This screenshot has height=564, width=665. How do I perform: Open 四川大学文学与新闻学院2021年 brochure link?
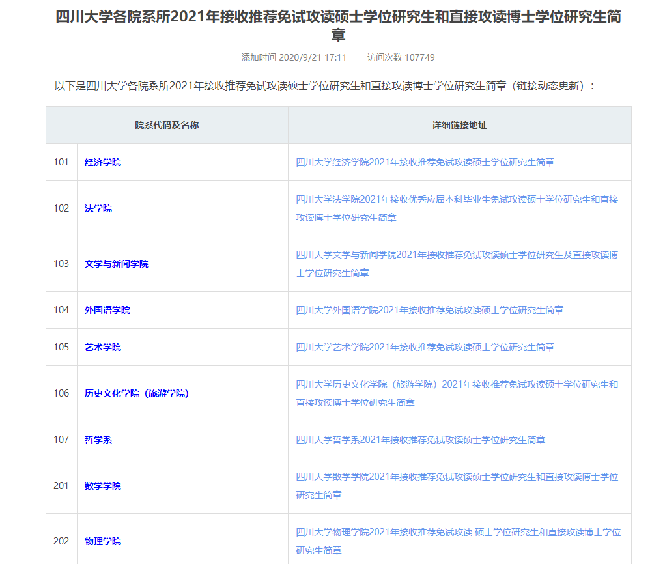click(x=457, y=264)
